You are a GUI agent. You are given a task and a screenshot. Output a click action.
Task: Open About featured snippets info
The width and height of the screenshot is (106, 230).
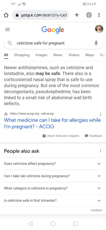pyautogui.click(x=61, y=136)
